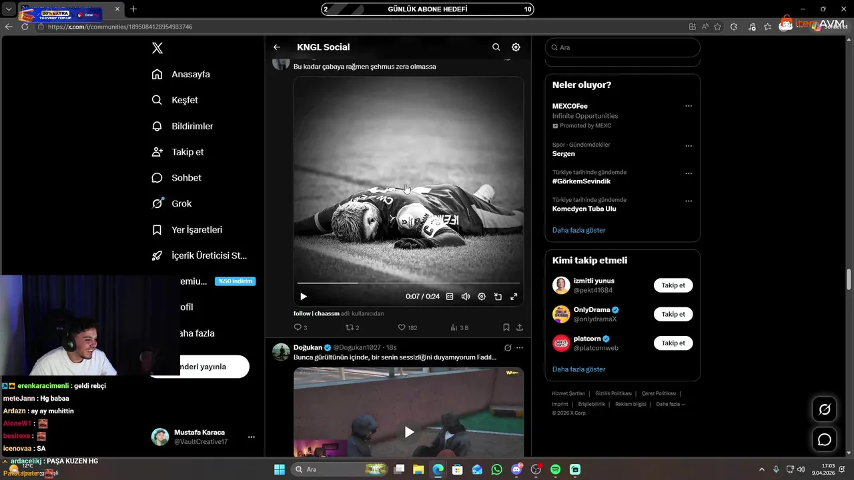Play the black-and-white video
This screenshot has height=480, width=854.
coord(304,297)
